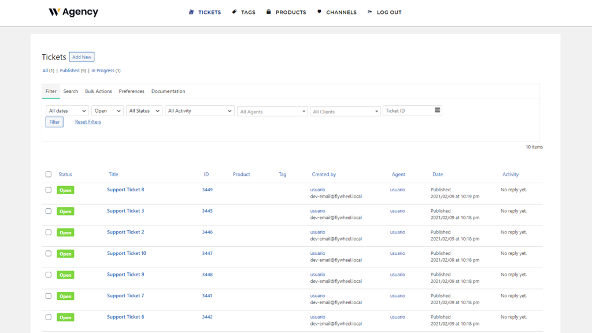Switch to the Bulk Actions tab

point(98,91)
